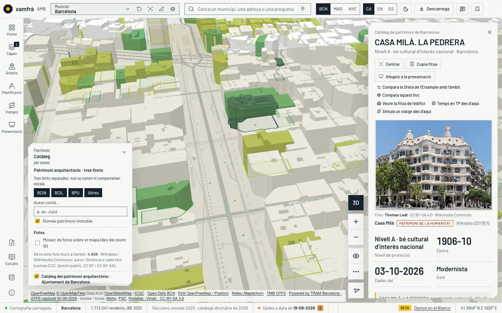Click the 'Copia fitxa' button

[x=423, y=64]
